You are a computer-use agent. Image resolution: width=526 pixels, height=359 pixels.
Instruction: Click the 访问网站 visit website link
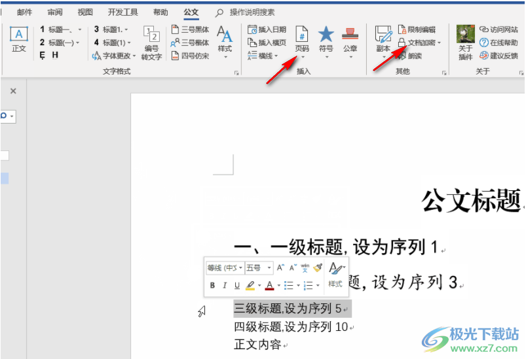click(x=498, y=29)
